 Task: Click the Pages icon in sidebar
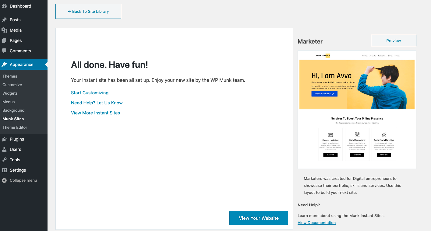[x=4, y=40]
